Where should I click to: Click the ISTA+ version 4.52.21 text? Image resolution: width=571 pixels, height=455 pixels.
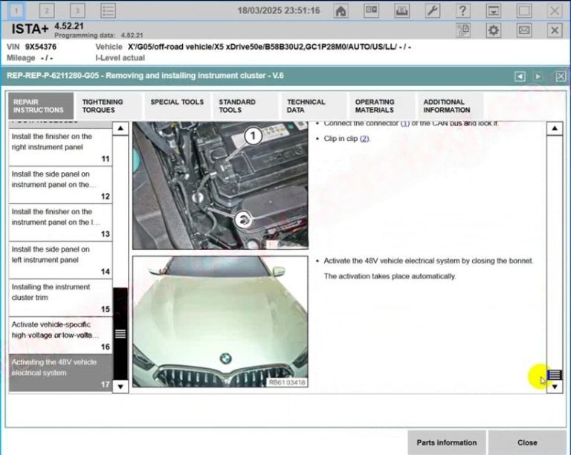(69, 26)
